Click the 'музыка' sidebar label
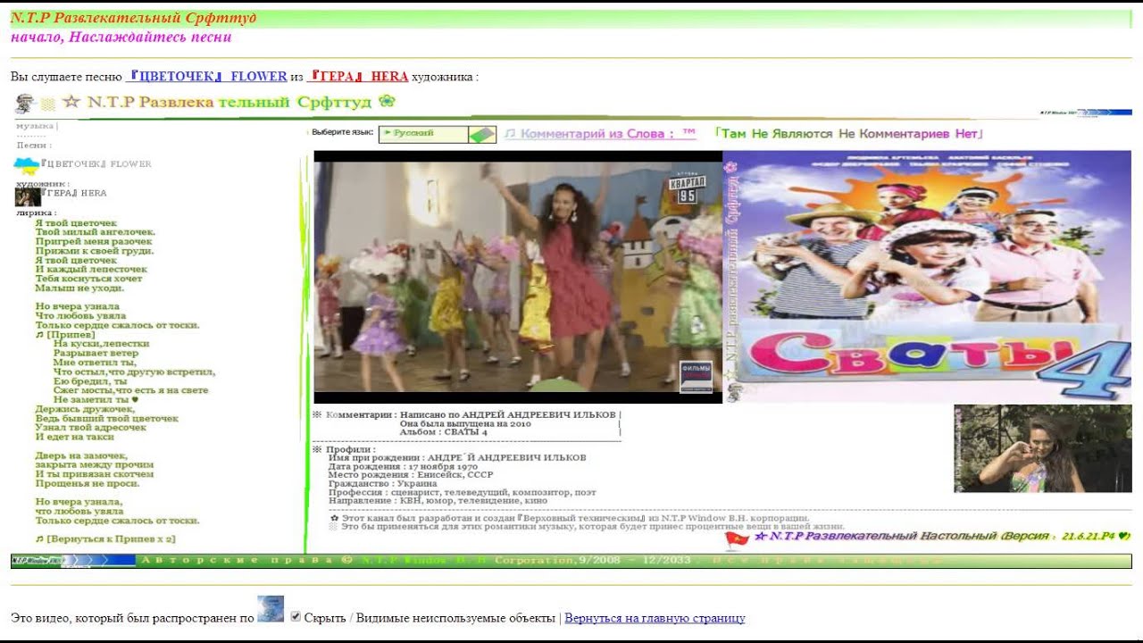This screenshot has width=1143, height=643. 35,126
